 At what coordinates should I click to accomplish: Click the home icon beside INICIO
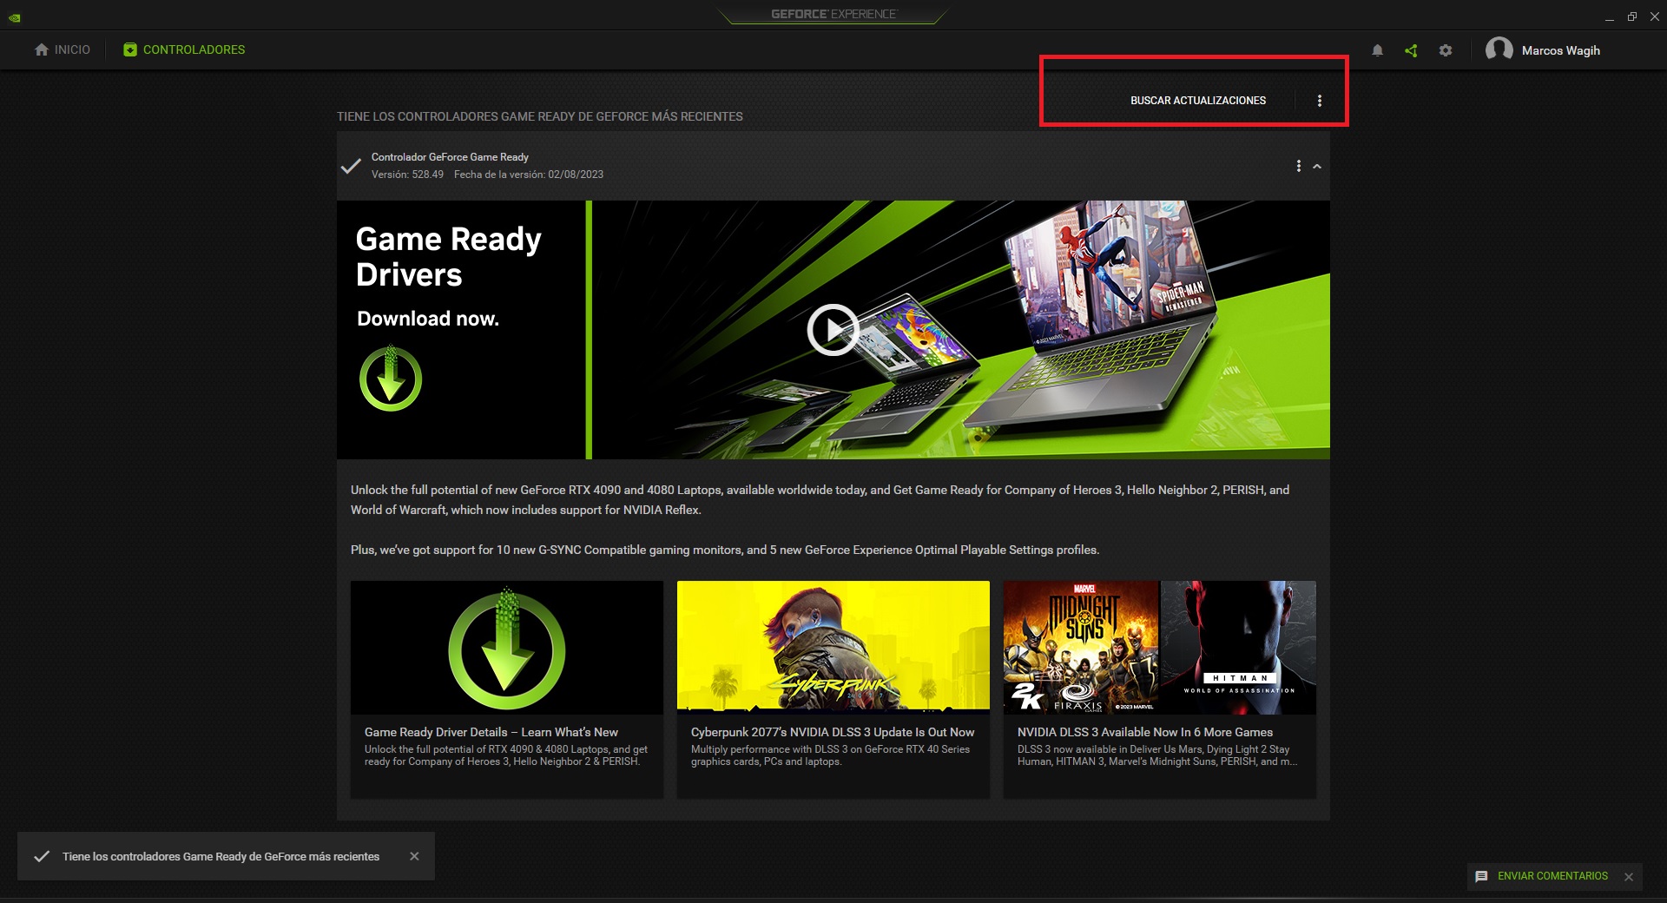42,49
